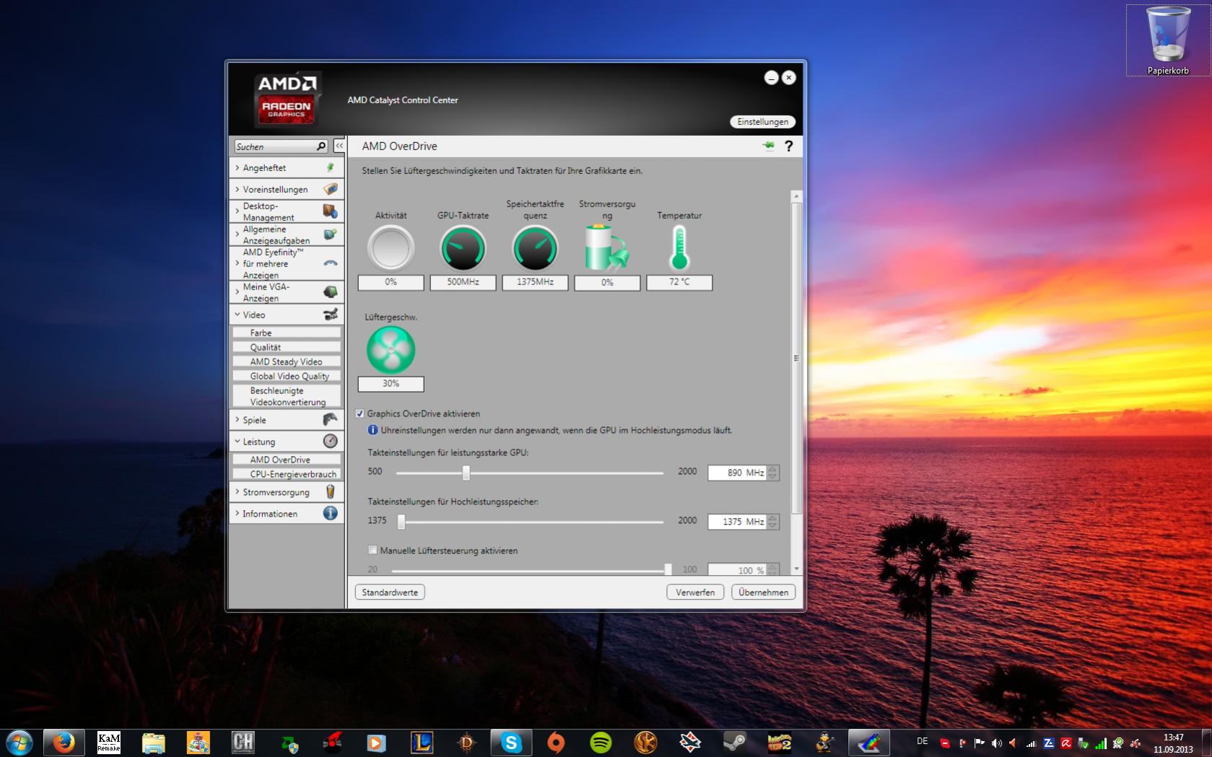The width and height of the screenshot is (1212, 757).
Task: Click the Standardwerte button
Action: (x=390, y=592)
